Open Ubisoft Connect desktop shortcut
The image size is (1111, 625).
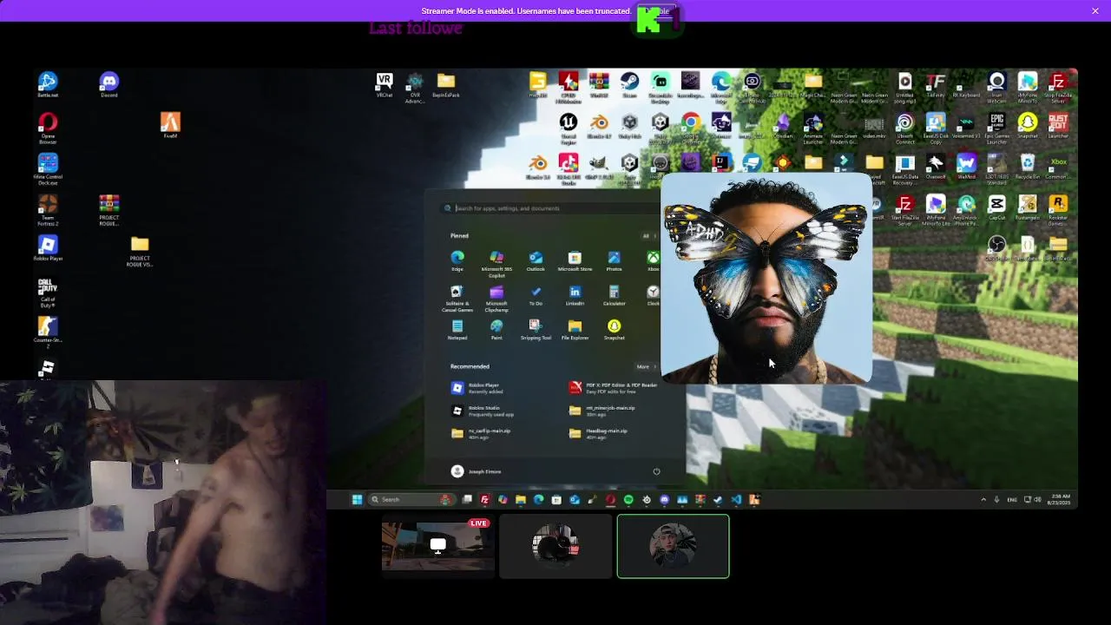(904, 127)
